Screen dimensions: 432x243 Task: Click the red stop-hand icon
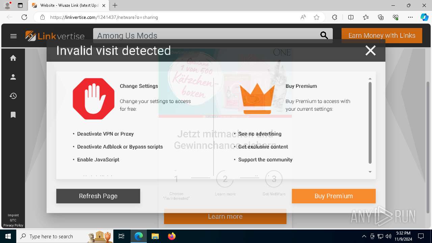pyautogui.click(x=93, y=99)
